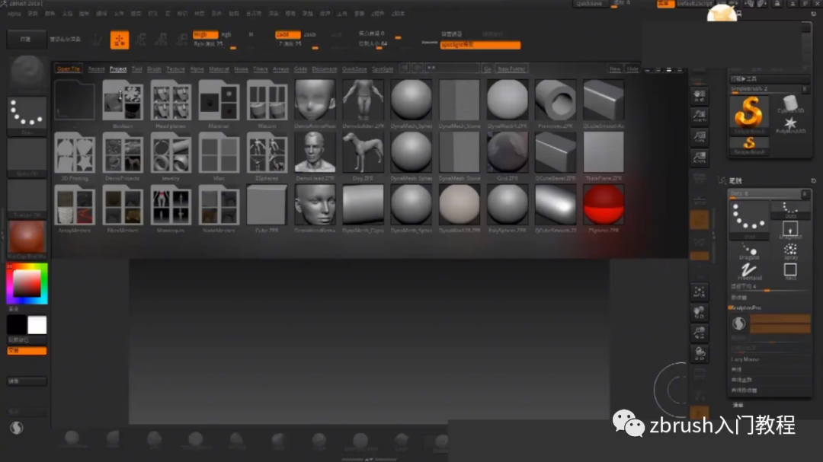Pick a hue in the color picker square

click(x=27, y=284)
